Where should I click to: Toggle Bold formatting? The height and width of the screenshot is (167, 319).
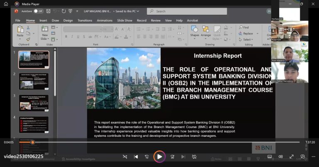tap(66, 36)
